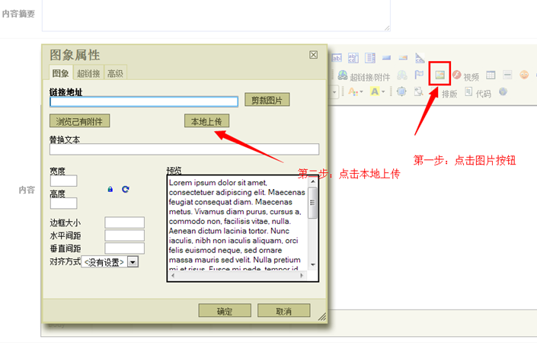
Task: Open the text color dropdown arrow
Action: (x=361, y=92)
